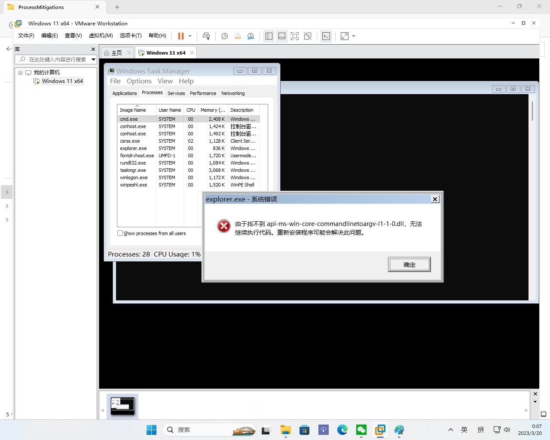The image size is (550, 440).
Task: Open the snapshot manager
Action: pyautogui.click(x=251, y=36)
